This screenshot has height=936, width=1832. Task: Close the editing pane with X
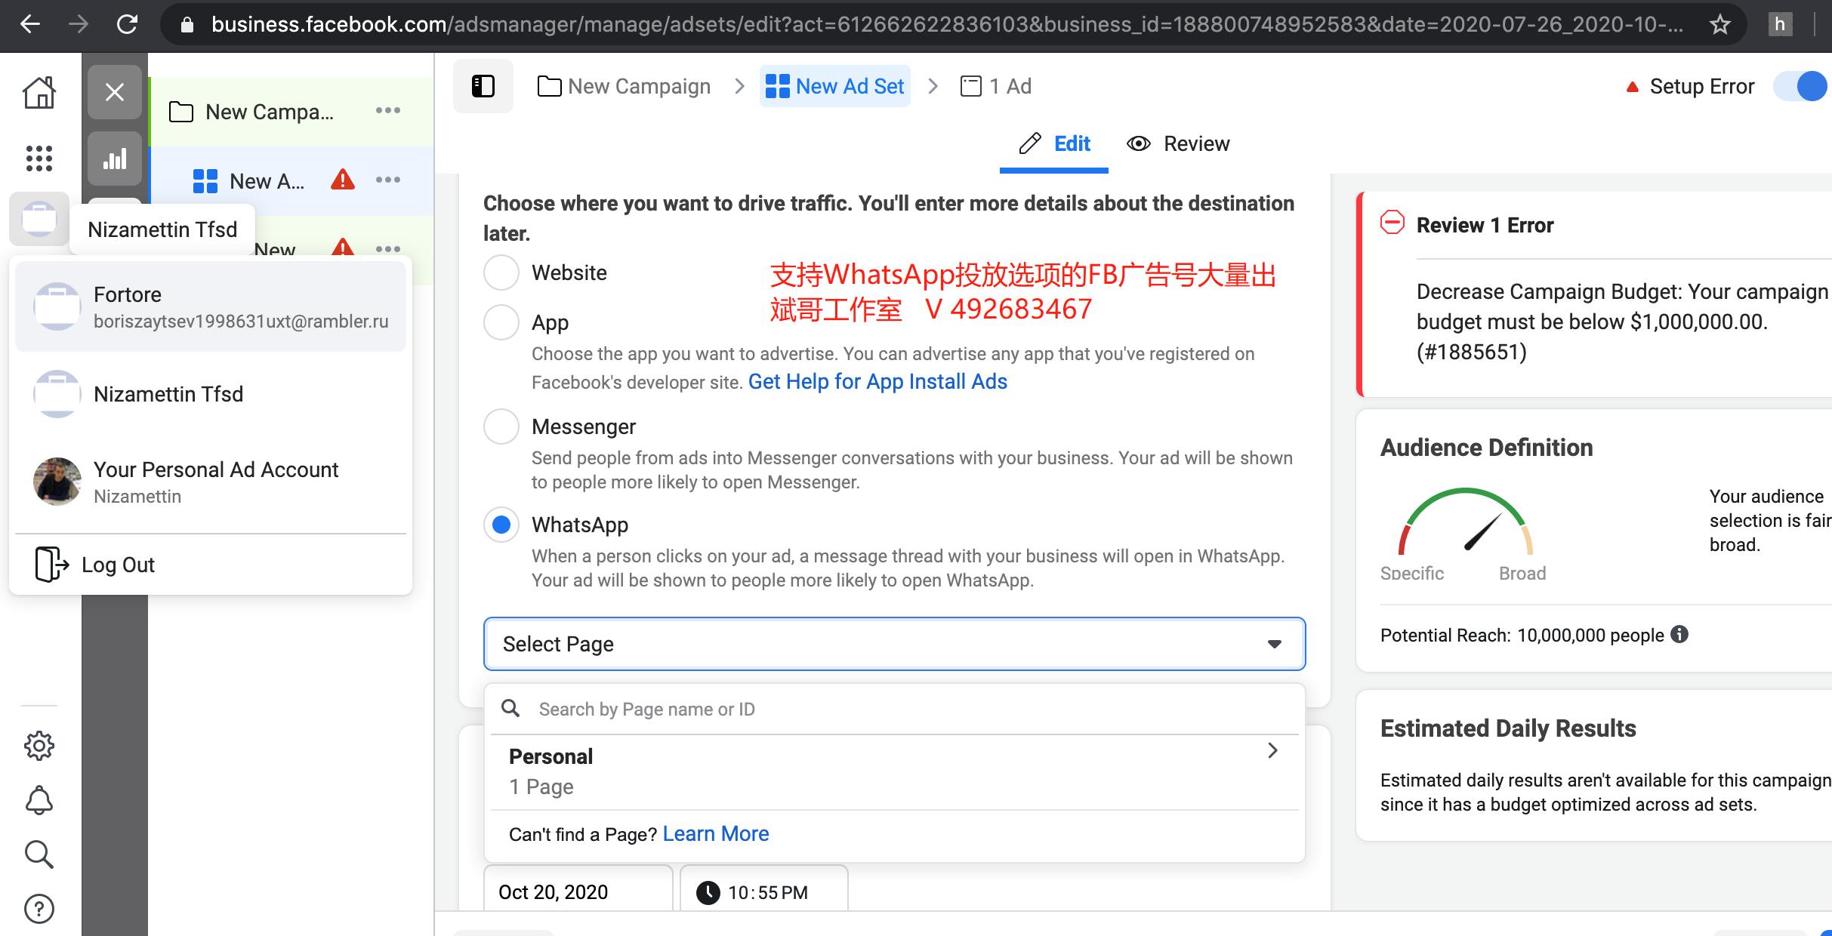[115, 92]
